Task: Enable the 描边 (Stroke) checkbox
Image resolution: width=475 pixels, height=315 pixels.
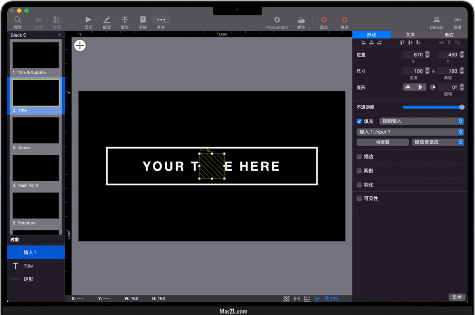Action: pyautogui.click(x=359, y=157)
